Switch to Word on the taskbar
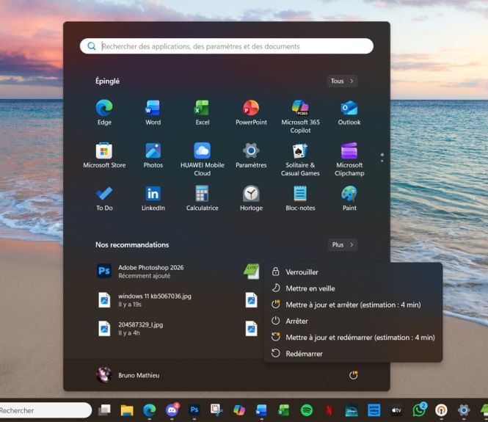488x422 pixels. click(261, 410)
